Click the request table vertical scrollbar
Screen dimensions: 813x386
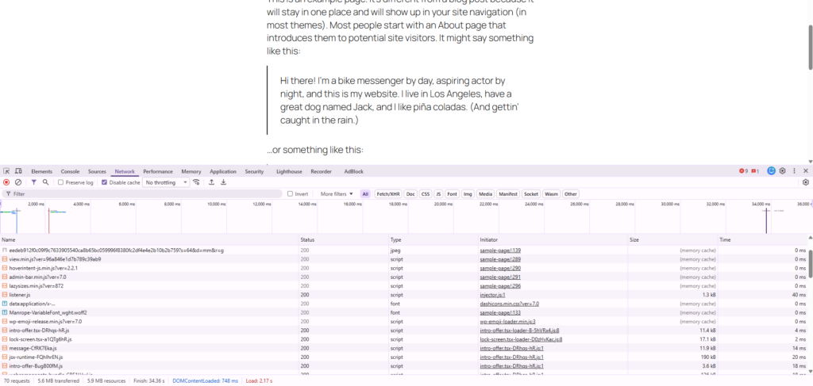click(810, 264)
